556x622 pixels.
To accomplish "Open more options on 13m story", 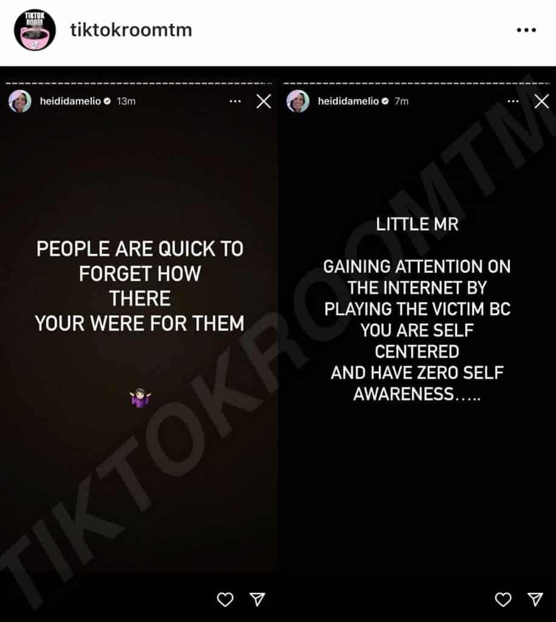I will pyautogui.click(x=236, y=101).
